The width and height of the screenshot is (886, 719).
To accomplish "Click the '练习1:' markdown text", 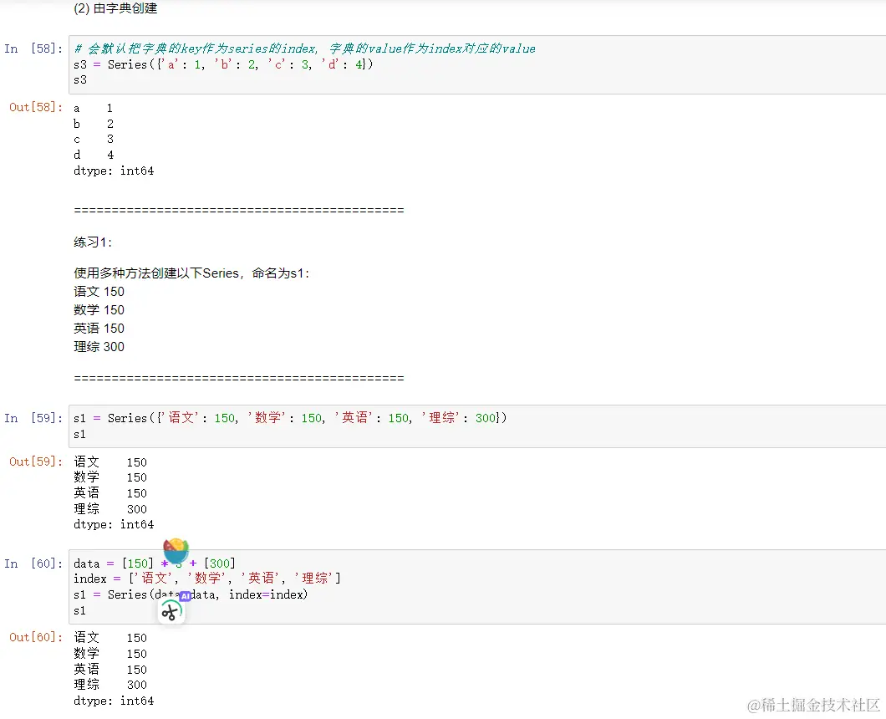I will (x=93, y=242).
